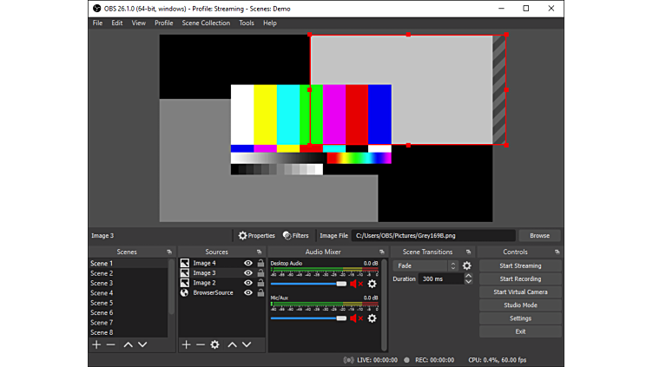The height and width of the screenshot is (367, 653).
Task: Open the Scene Collection menu
Action: (x=206, y=23)
